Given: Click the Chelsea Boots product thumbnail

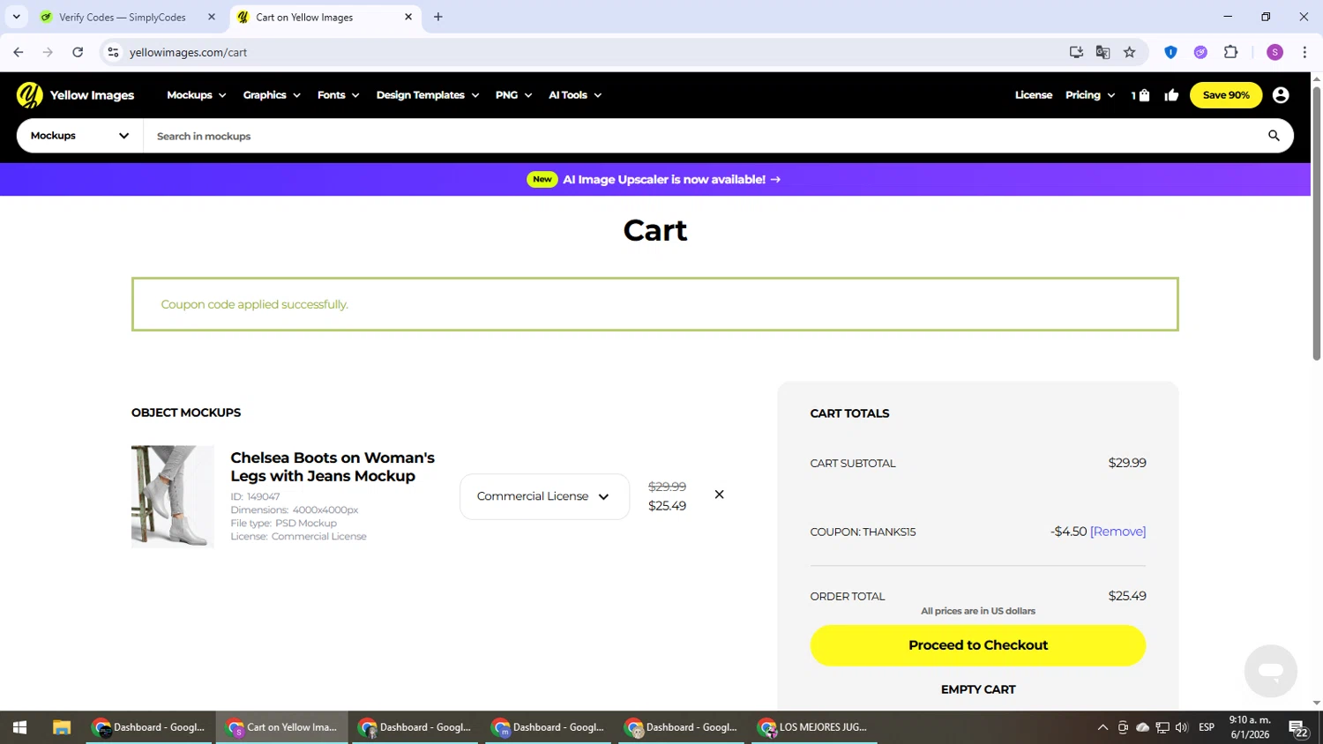Looking at the screenshot, I should tap(173, 496).
